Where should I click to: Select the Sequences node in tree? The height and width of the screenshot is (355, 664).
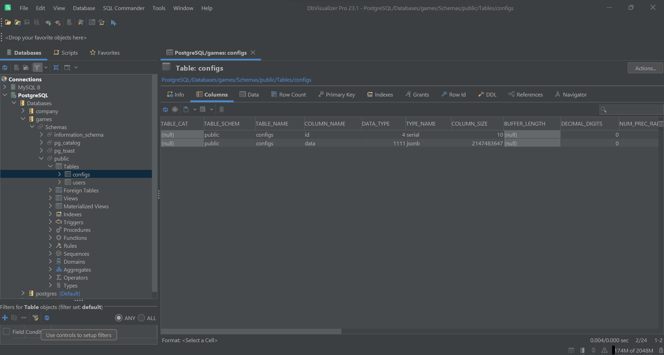coord(76,254)
